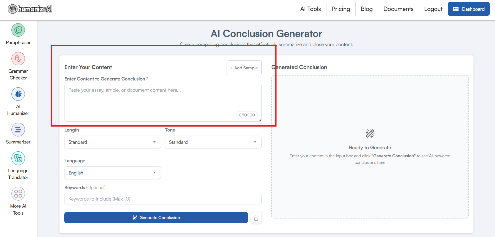Click the Add Sample button
The width and height of the screenshot is (495, 237).
coord(244,68)
